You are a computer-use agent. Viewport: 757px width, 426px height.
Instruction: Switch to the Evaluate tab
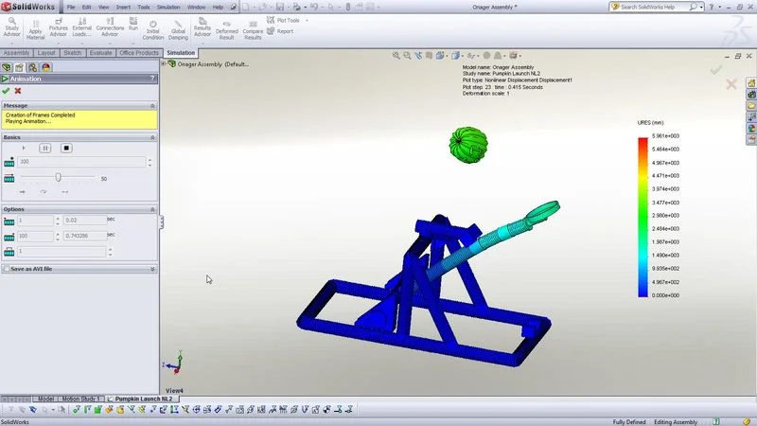coord(100,53)
